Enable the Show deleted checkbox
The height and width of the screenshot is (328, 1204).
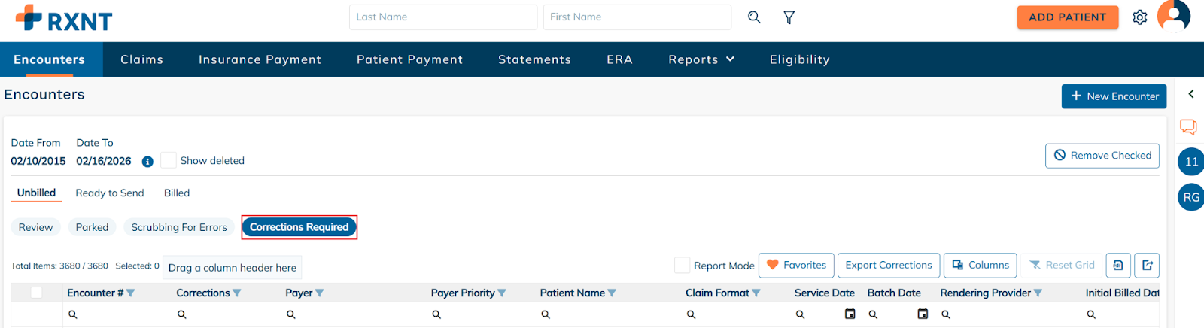click(169, 160)
